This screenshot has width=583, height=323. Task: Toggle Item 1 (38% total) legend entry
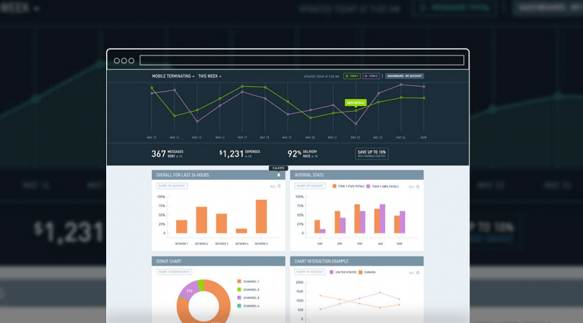click(383, 186)
